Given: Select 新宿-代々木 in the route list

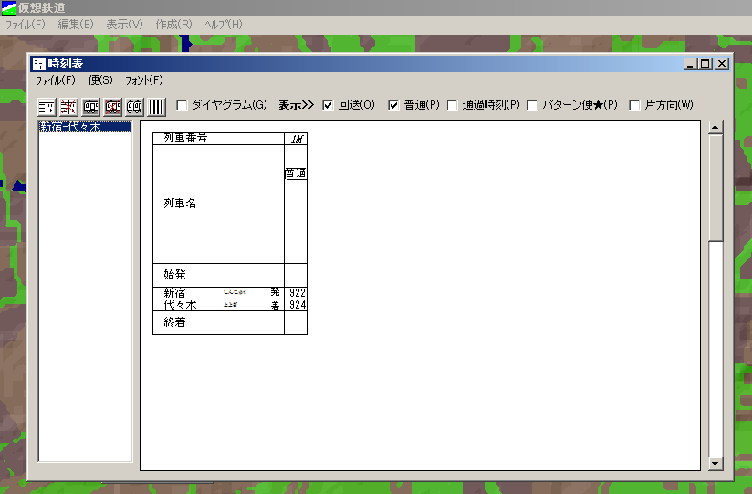Looking at the screenshot, I should pyautogui.click(x=85, y=127).
